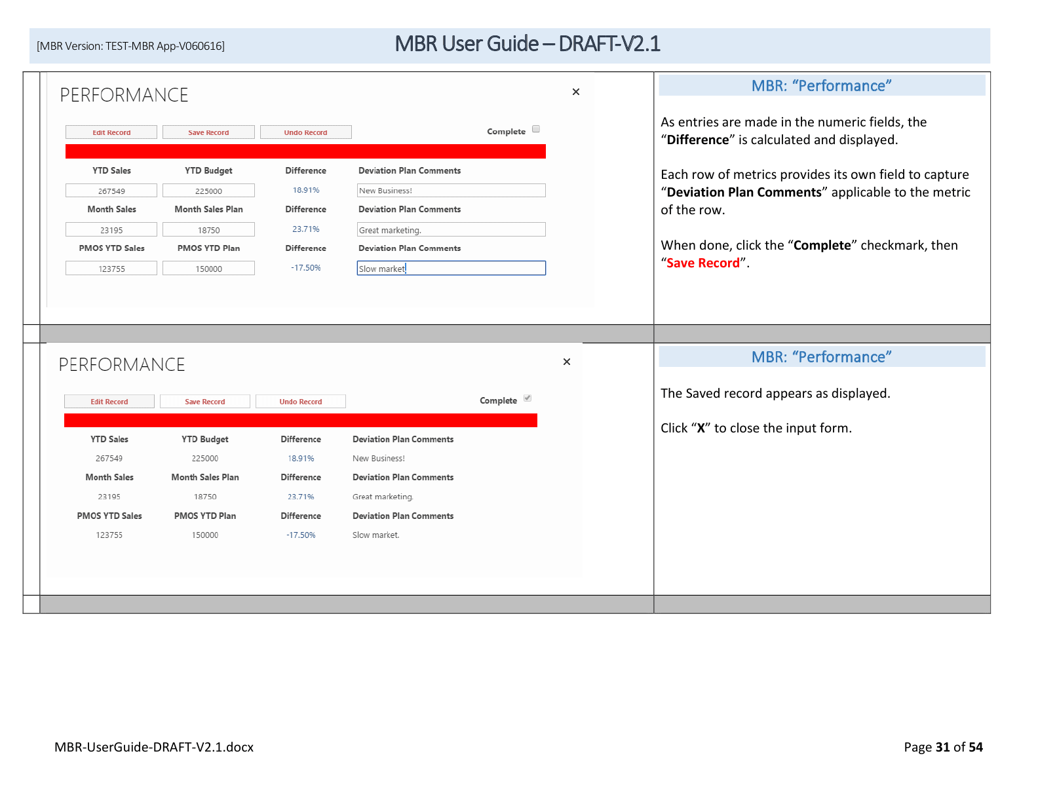
Task: Tick the unchecked Complete checkbox
Action: 536,129
